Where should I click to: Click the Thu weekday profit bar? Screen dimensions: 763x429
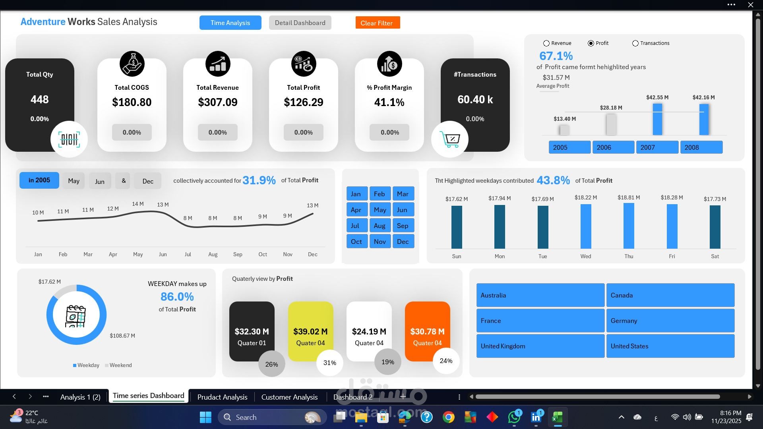coord(629,226)
